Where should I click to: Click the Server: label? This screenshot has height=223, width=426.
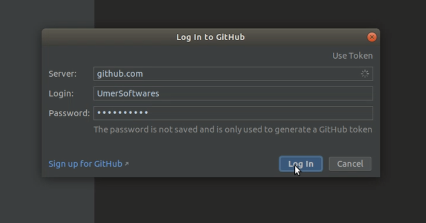point(62,74)
